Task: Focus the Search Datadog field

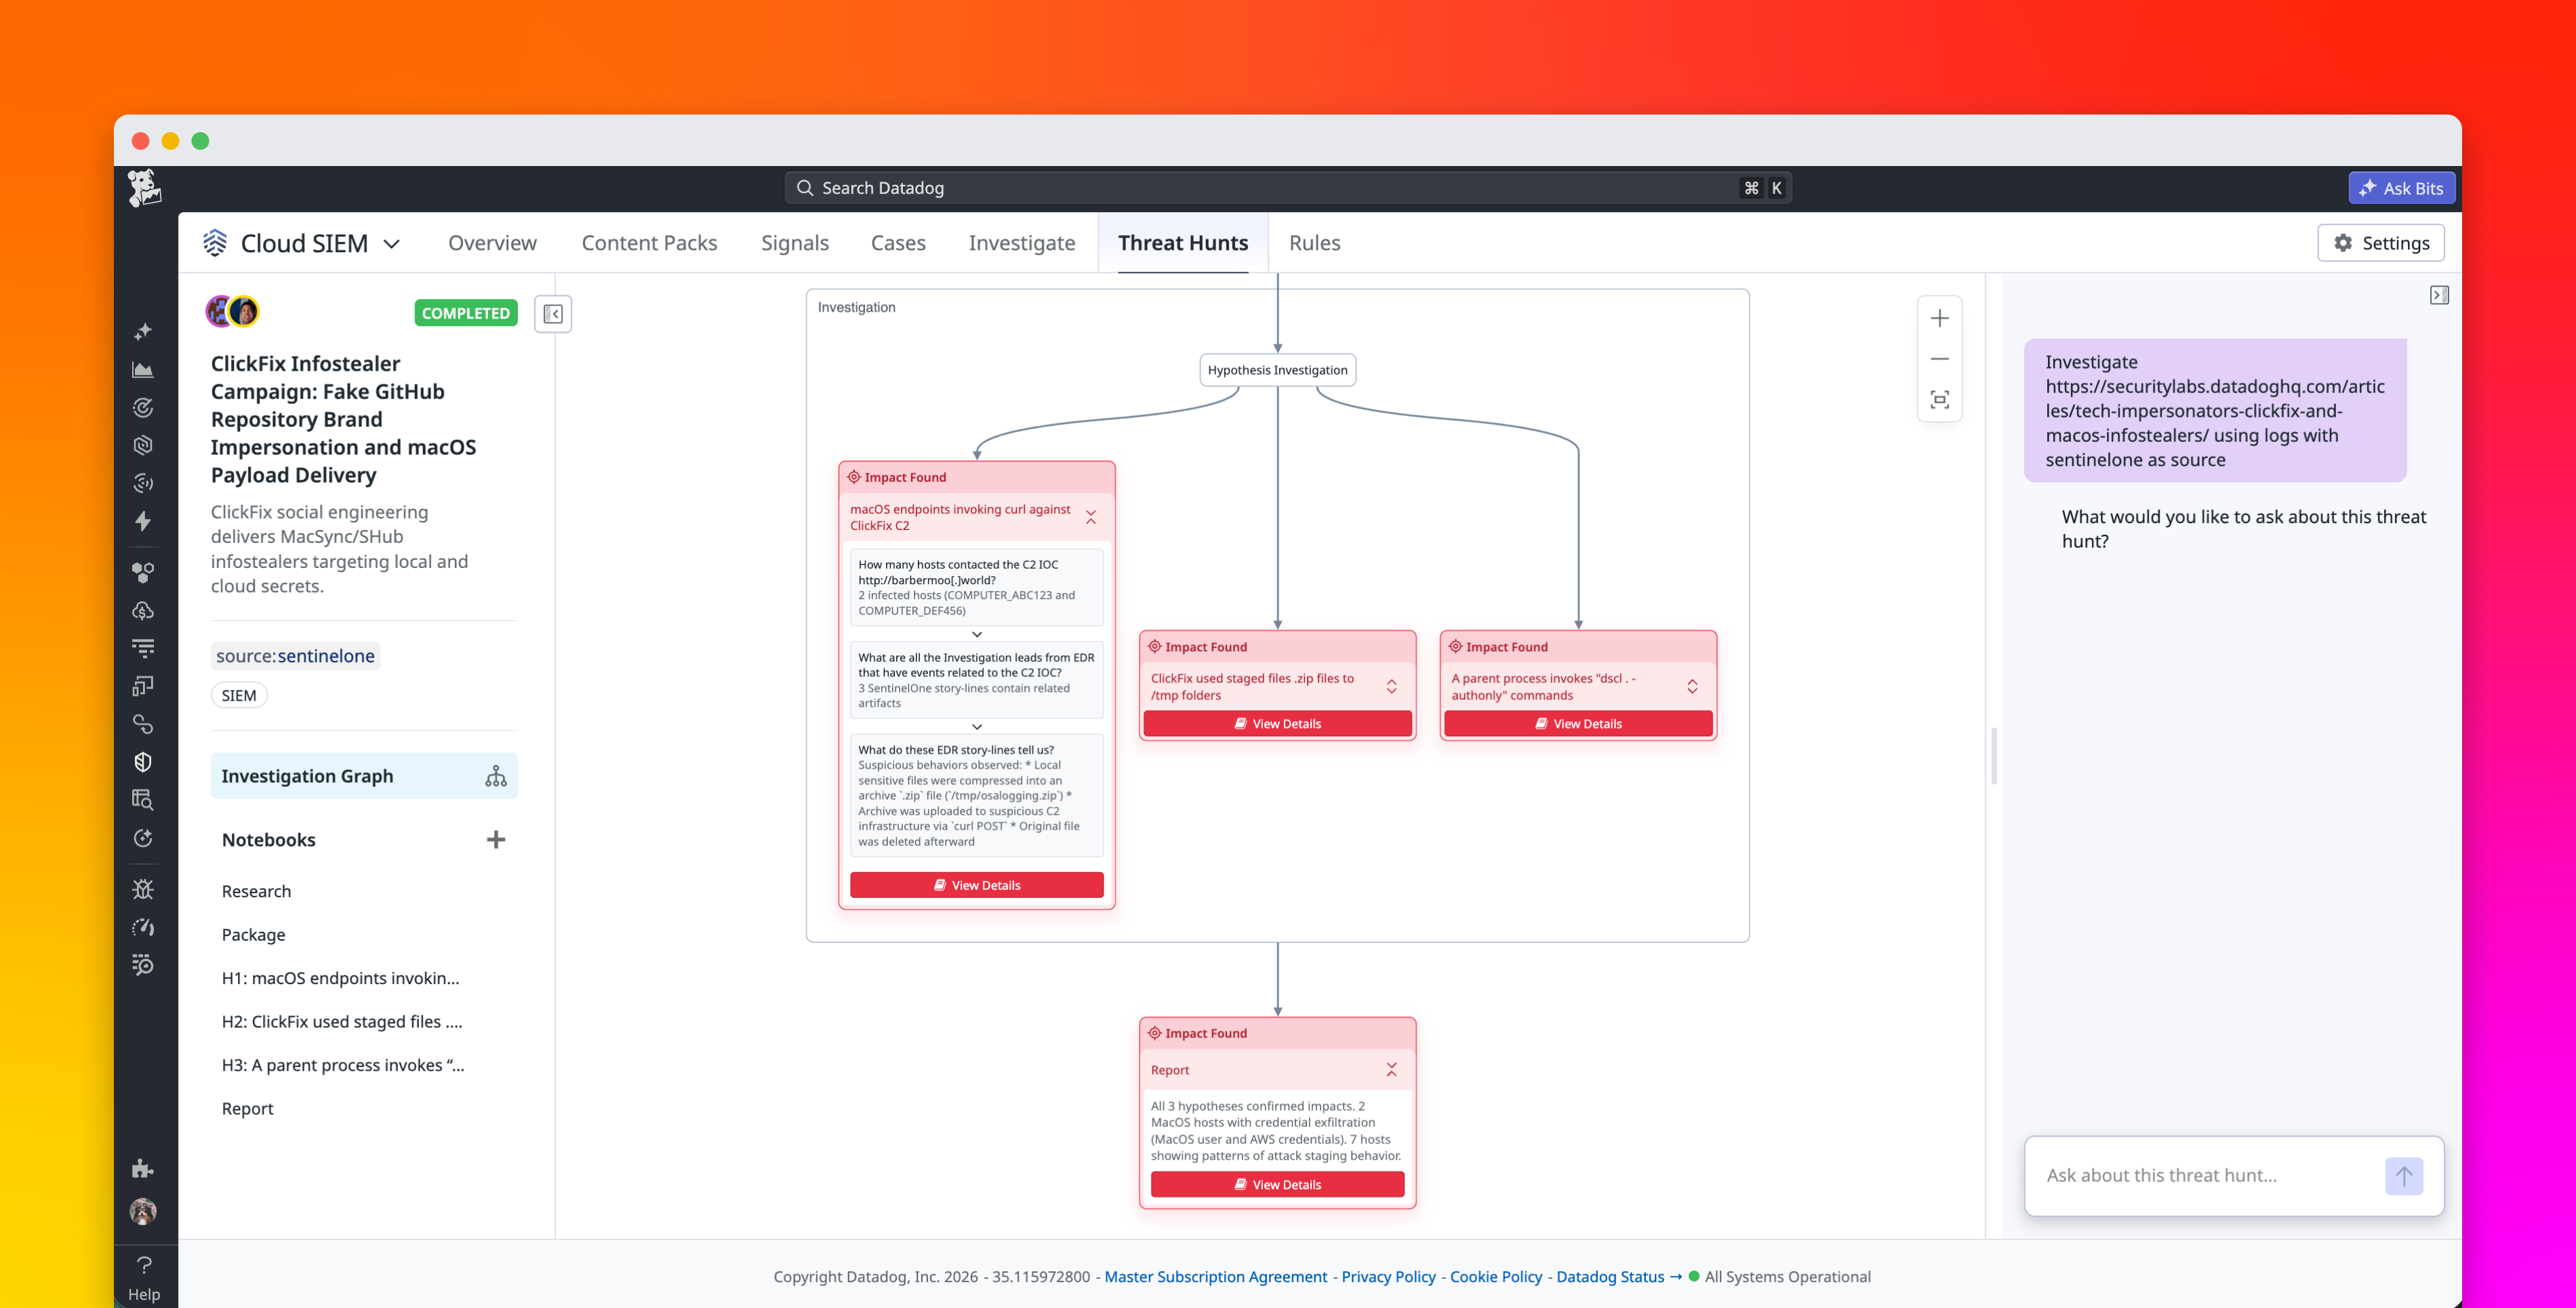Action: [1288, 188]
